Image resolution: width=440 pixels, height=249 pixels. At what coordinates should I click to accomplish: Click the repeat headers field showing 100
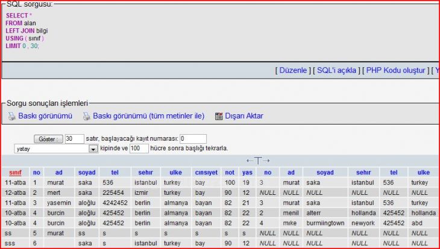point(139,149)
